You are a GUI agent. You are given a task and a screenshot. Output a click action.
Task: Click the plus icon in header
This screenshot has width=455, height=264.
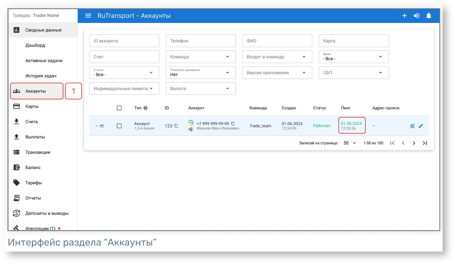point(404,16)
